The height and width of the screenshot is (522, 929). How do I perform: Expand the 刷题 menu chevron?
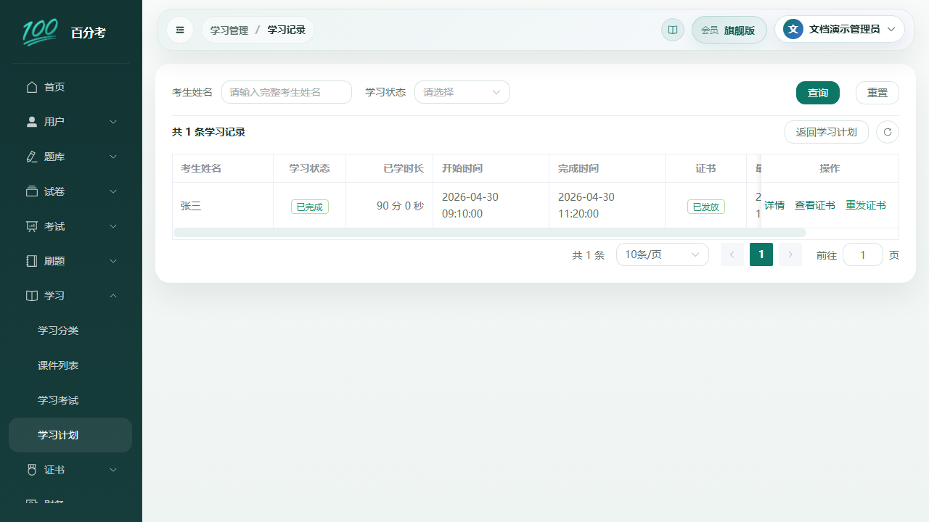coord(113,261)
